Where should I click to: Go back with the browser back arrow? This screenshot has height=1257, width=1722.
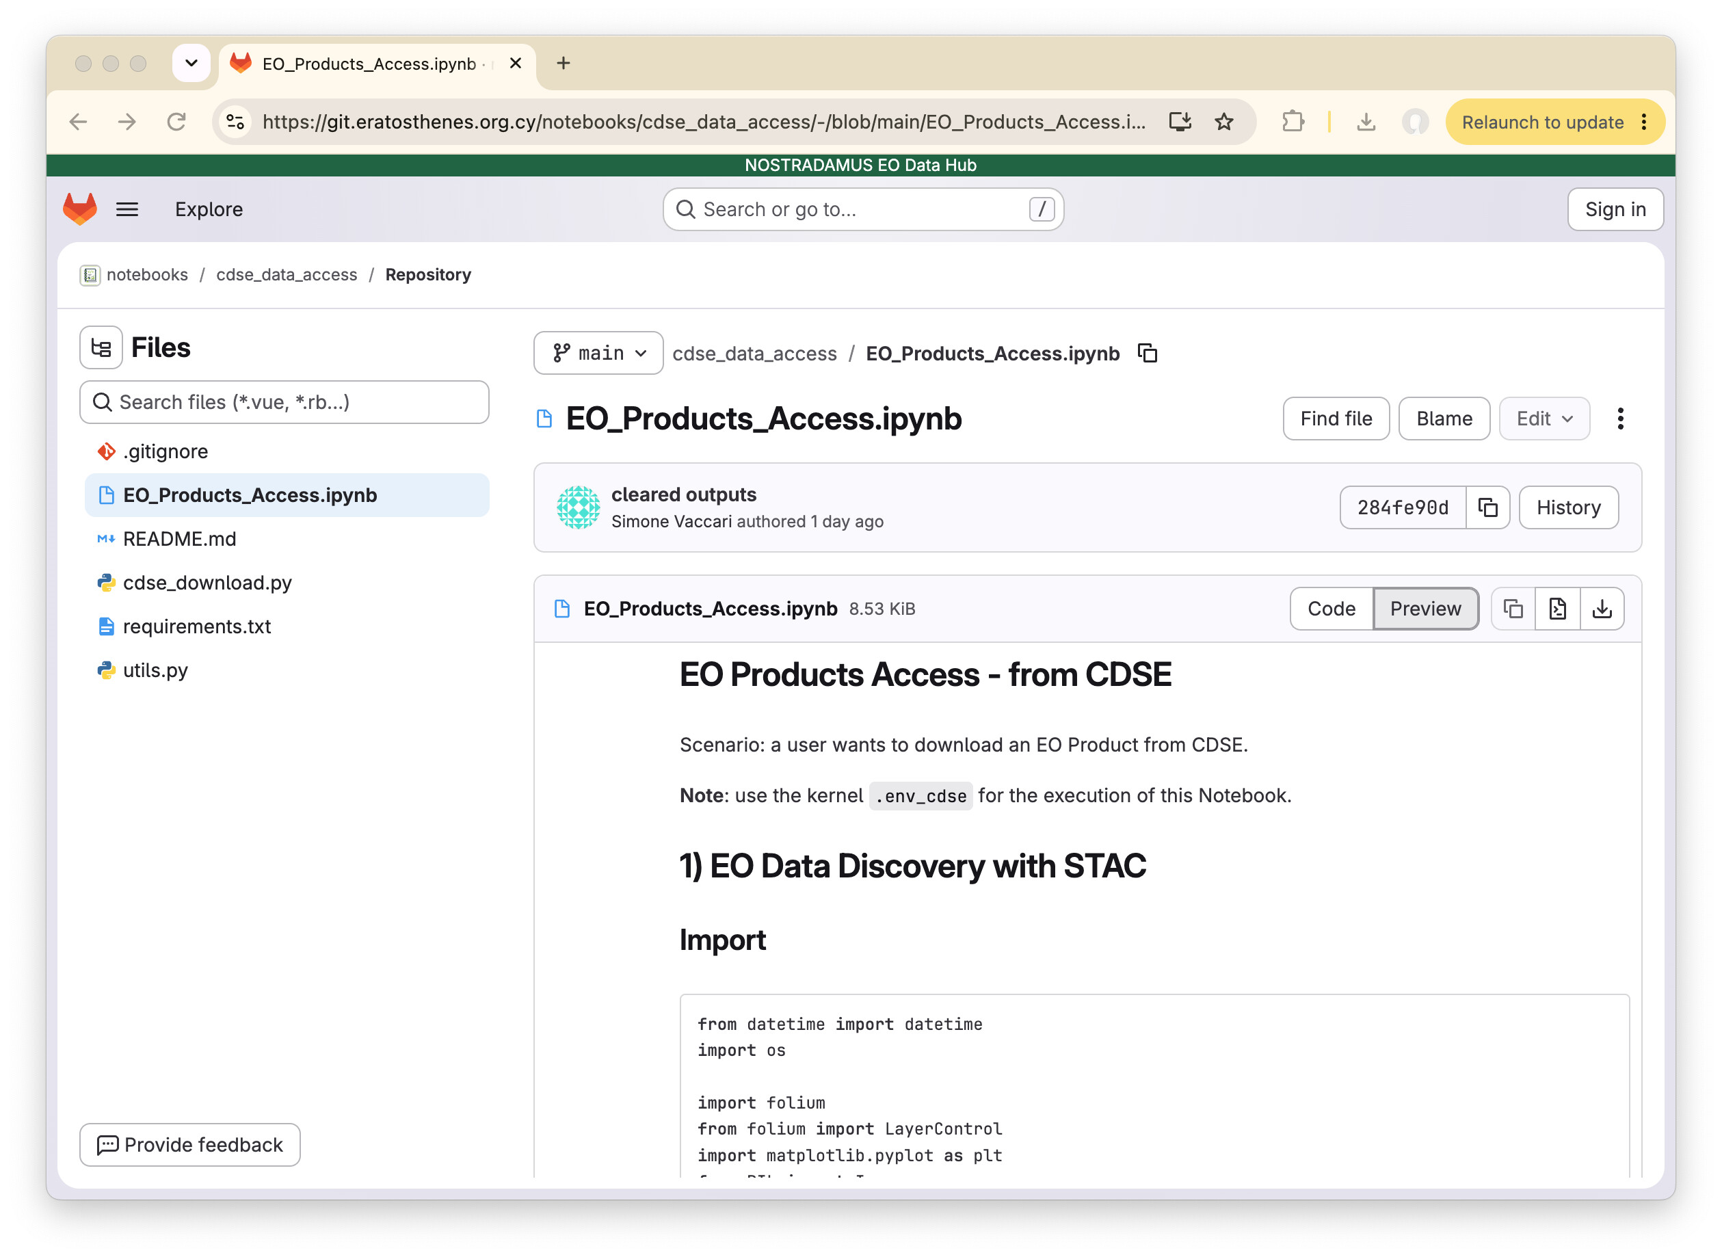(x=79, y=122)
